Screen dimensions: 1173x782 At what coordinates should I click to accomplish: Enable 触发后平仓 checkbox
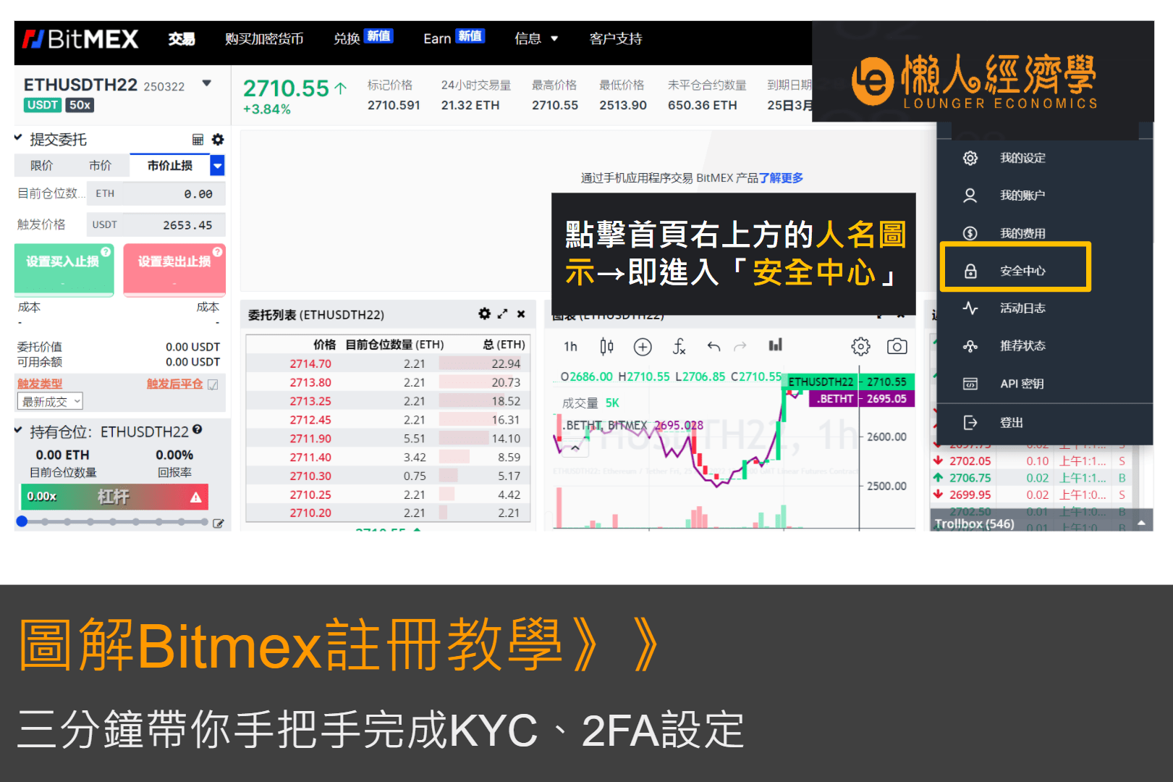click(213, 384)
